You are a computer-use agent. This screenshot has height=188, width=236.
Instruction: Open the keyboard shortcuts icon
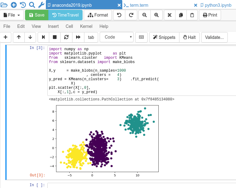tap(141, 37)
